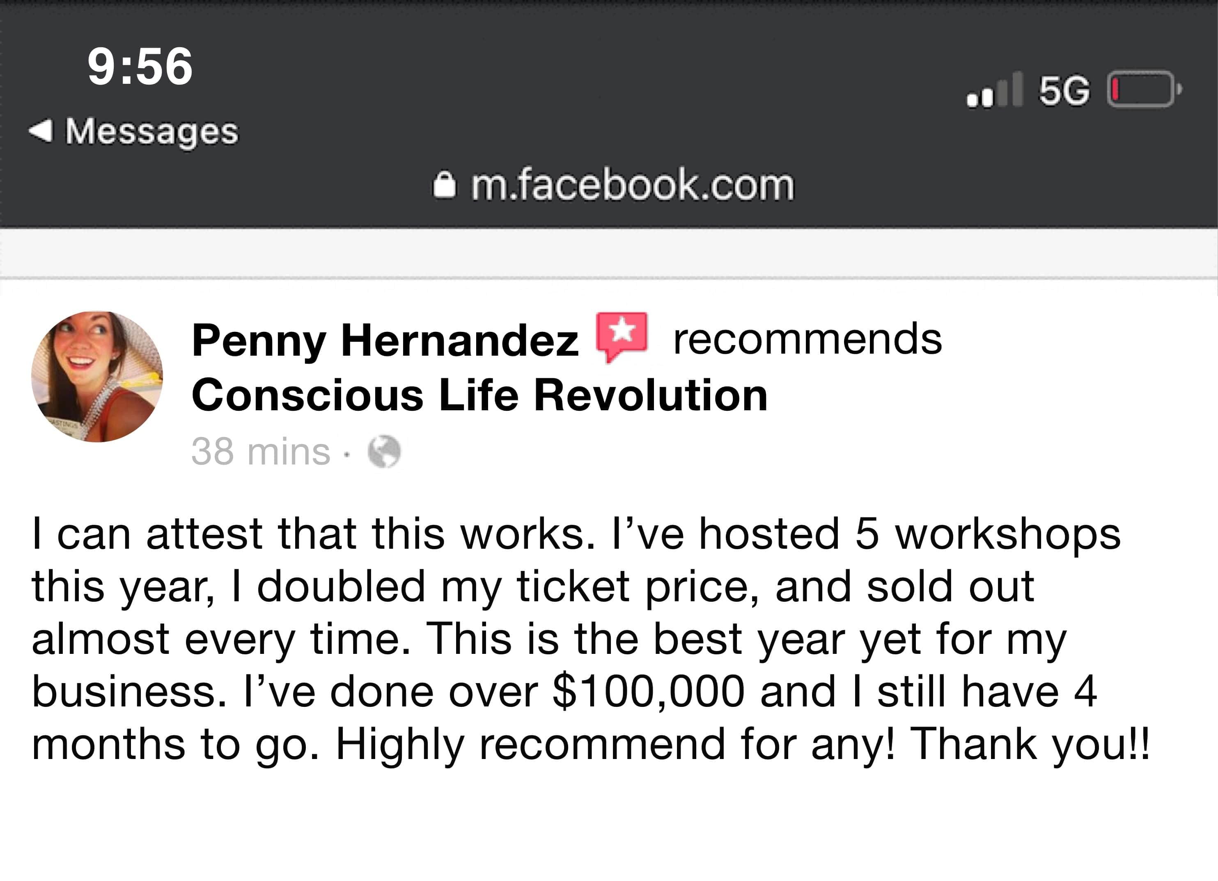The width and height of the screenshot is (1218, 881).
Task: Tap the pink star recommendation badge
Action: 622,336
